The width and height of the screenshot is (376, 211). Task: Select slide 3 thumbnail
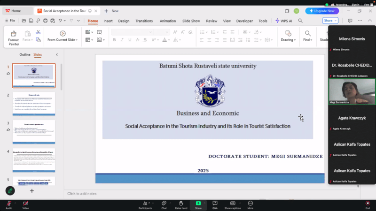34,131
